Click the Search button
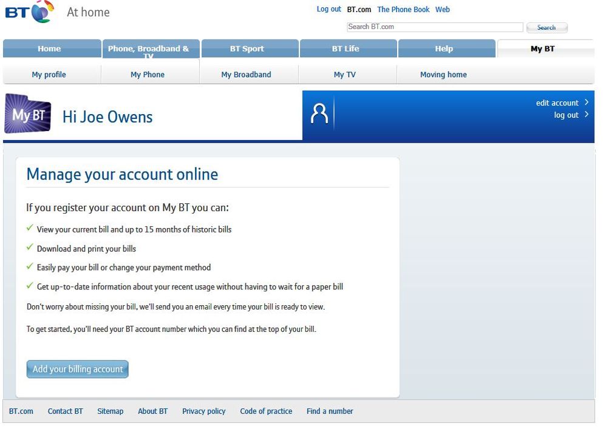The image size is (606, 429). [546, 27]
